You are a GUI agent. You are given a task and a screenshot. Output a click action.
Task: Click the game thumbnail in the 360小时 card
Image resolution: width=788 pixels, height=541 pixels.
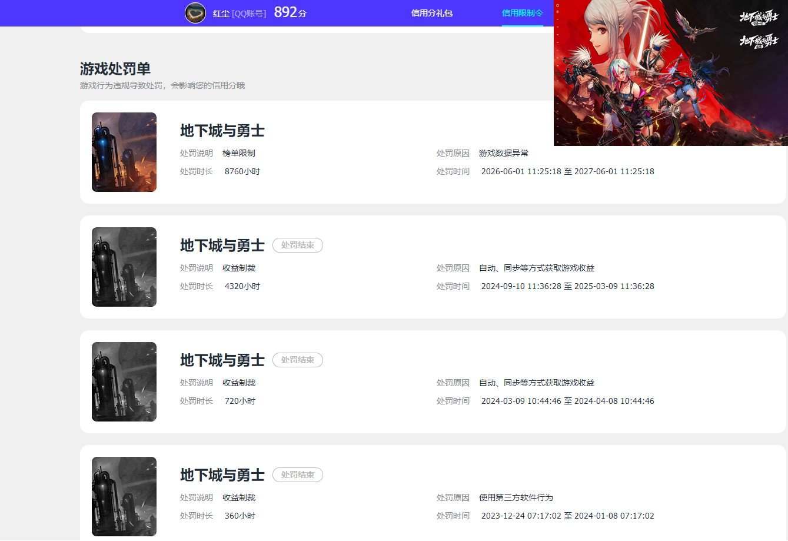(x=124, y=496)
